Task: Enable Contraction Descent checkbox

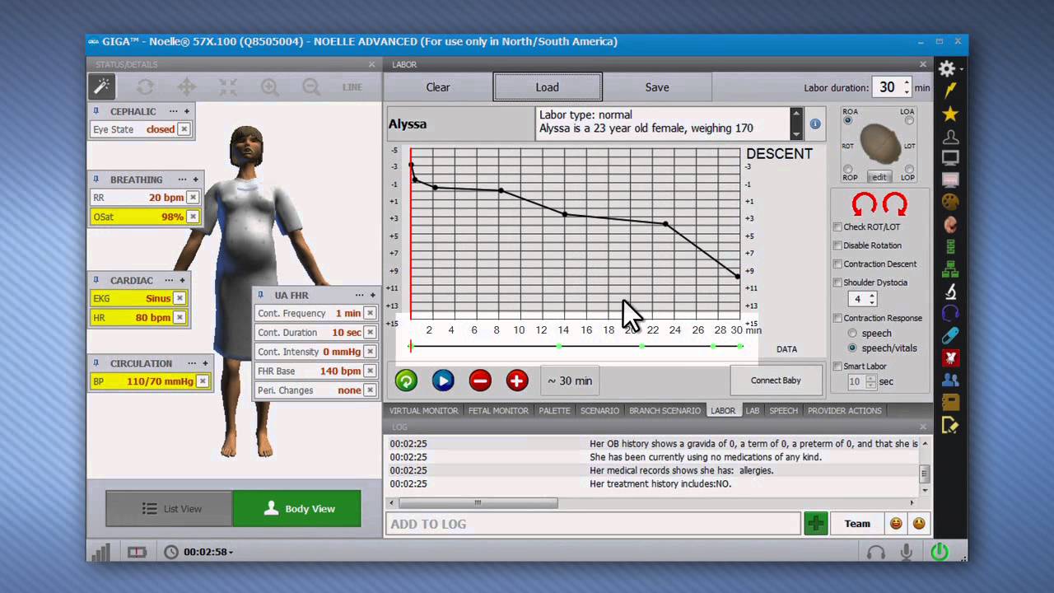Action: [837, 264]
